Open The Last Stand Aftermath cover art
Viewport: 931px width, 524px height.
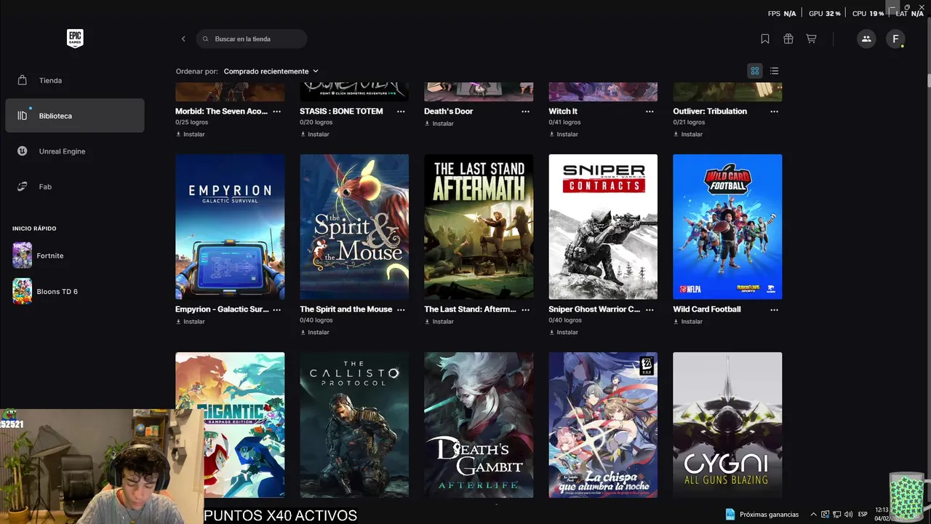479,226
